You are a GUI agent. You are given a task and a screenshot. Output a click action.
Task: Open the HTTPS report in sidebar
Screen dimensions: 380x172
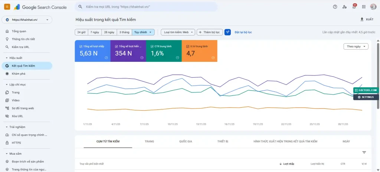pos(27,143)
